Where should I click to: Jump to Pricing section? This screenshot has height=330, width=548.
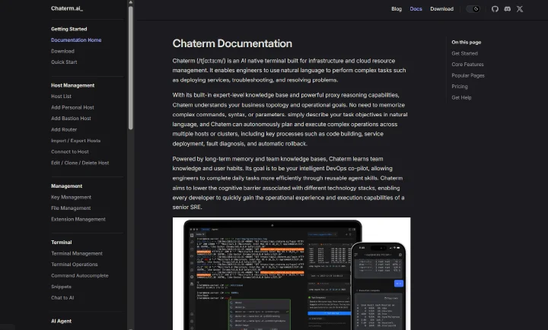(x=460, y=87)
